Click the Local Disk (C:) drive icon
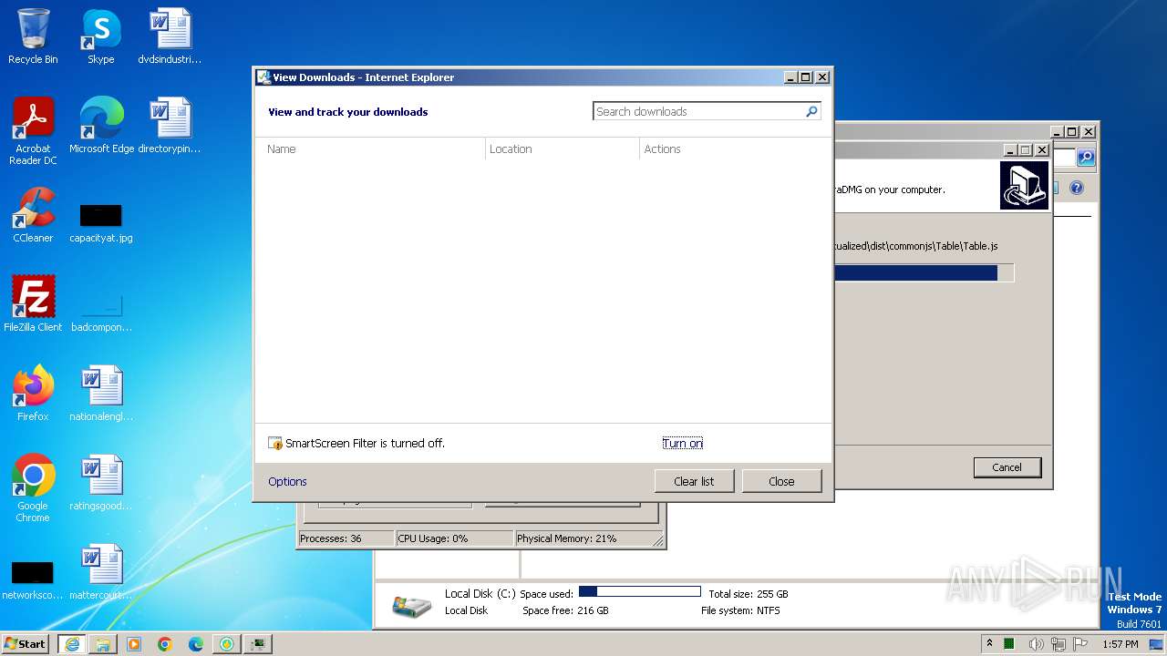 coord(411,606)
